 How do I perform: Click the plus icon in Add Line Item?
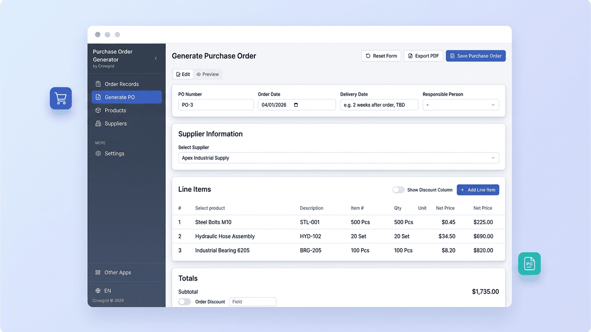(x=463, y=190)
